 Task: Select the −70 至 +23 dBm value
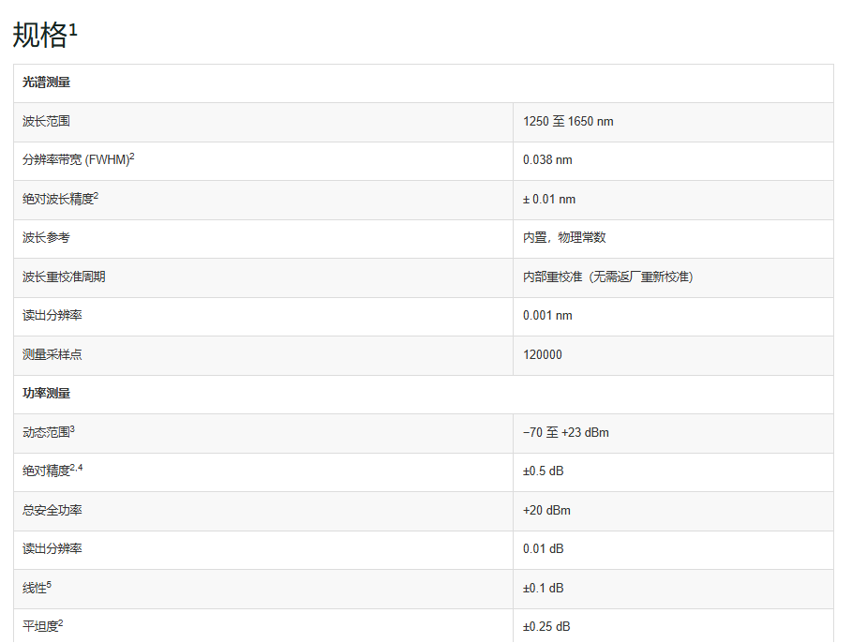click(565, 432)
